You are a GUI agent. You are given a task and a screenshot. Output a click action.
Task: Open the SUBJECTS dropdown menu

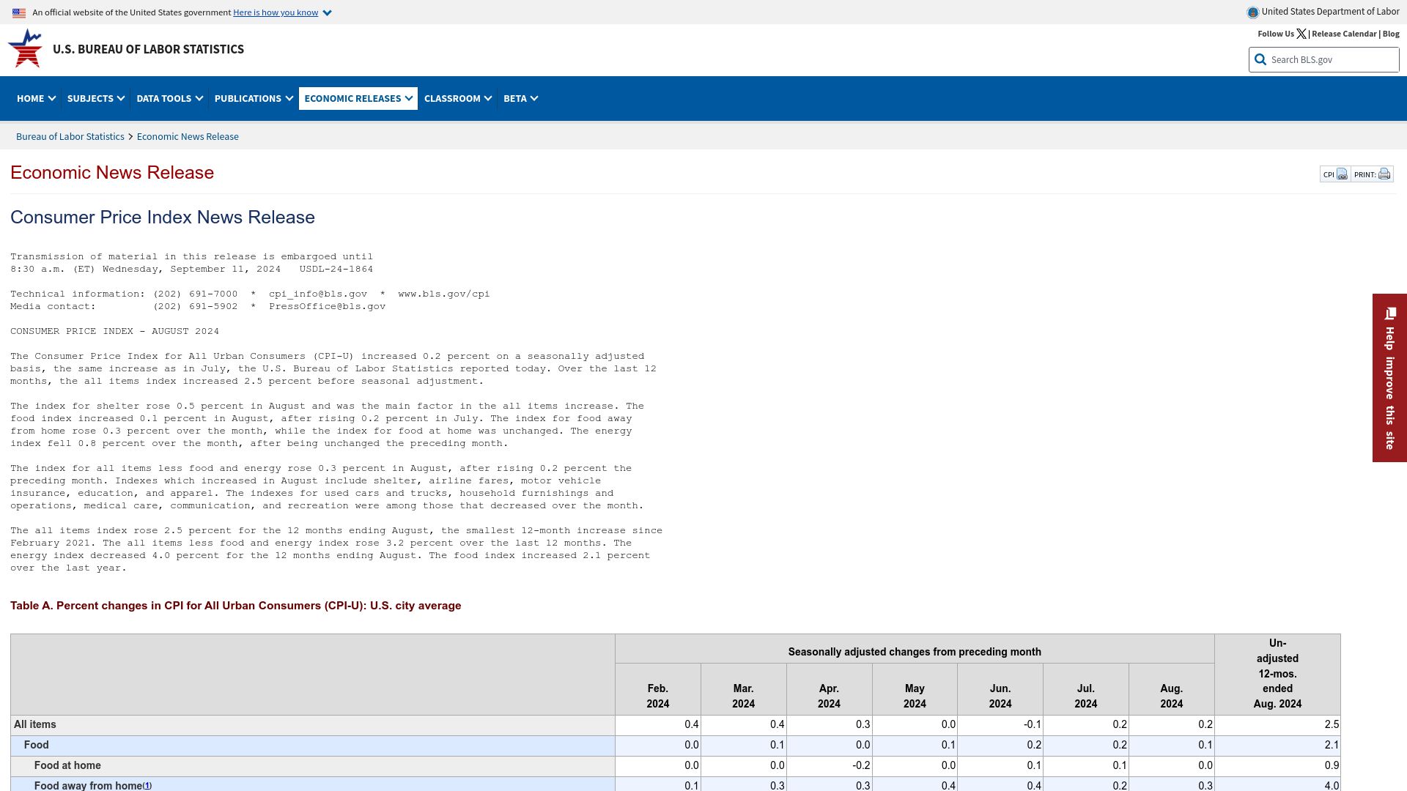tap(96, 98)
